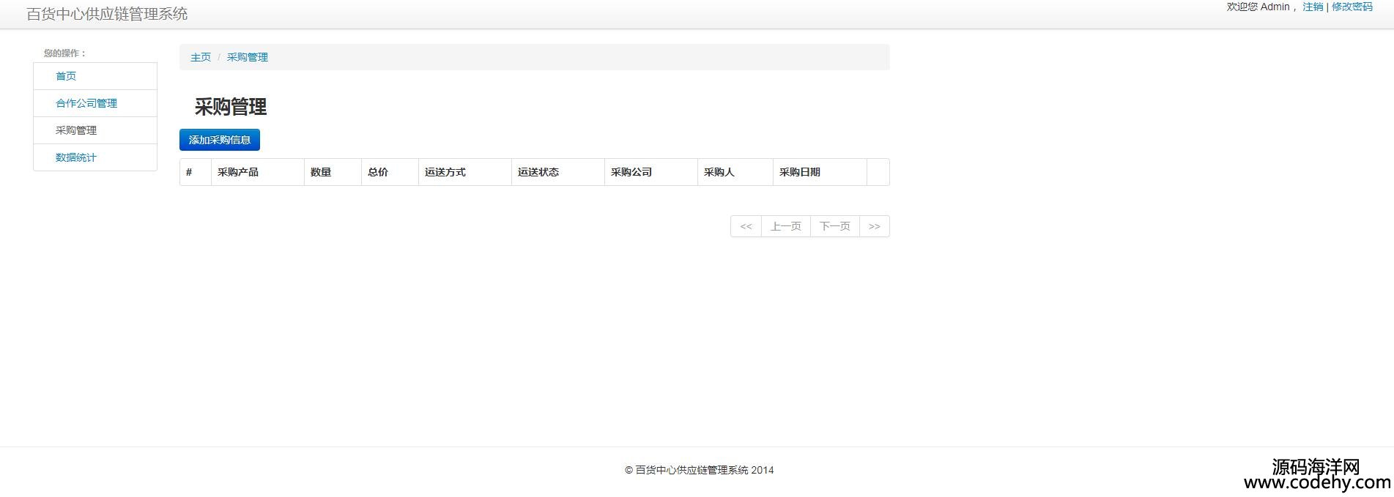Click the 采购日期 column header
The width and height of the screenshot is (1394, 497).
[800, 172]
